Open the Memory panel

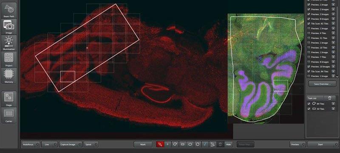(x=9, y=76)
